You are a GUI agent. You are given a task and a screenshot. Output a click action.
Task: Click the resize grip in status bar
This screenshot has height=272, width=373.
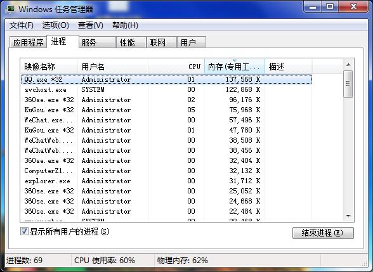point(364,262)
